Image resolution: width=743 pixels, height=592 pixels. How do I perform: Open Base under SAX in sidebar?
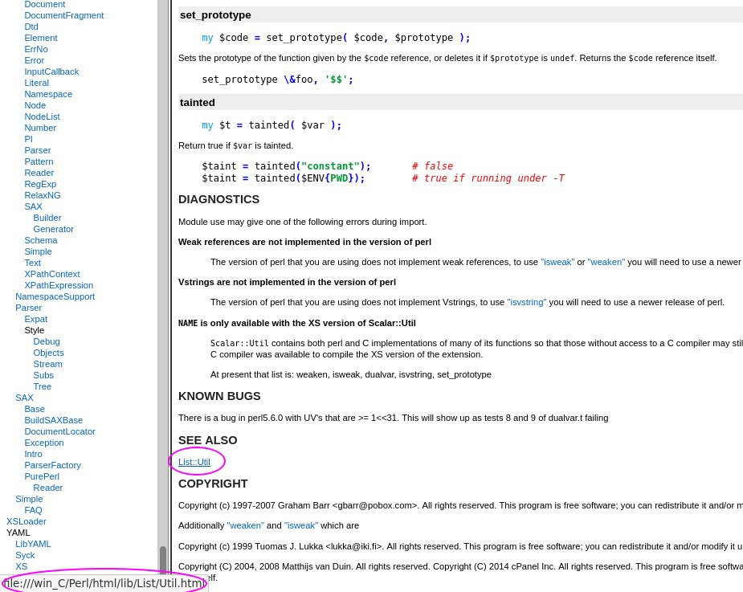click(35, 409)
